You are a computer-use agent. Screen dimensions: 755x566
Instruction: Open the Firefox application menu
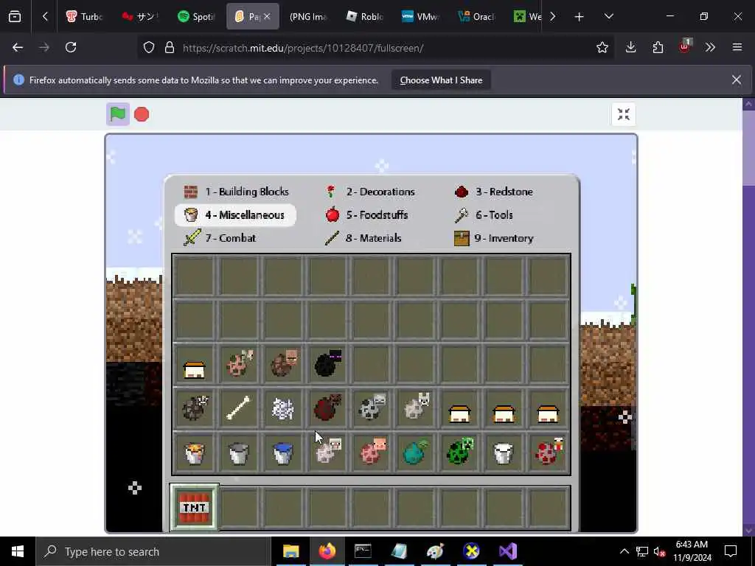click(737, 47)
